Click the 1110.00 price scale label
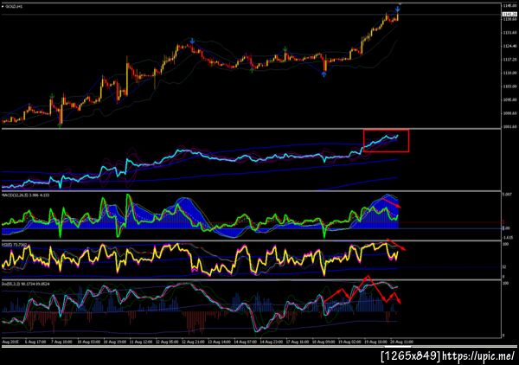The image size is (519, 365). coord(509,73)
